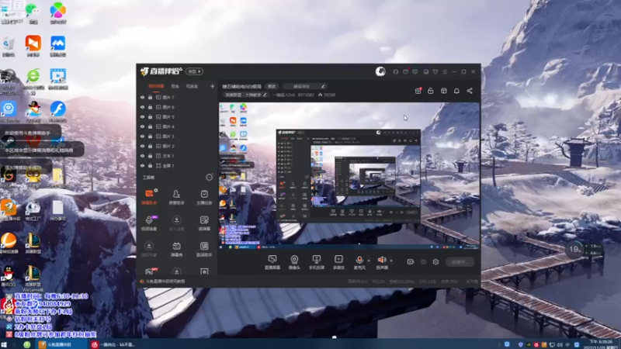621x349 pixels.
Task: Hide the 图片 6 layer
Action: tap(143, 107)
